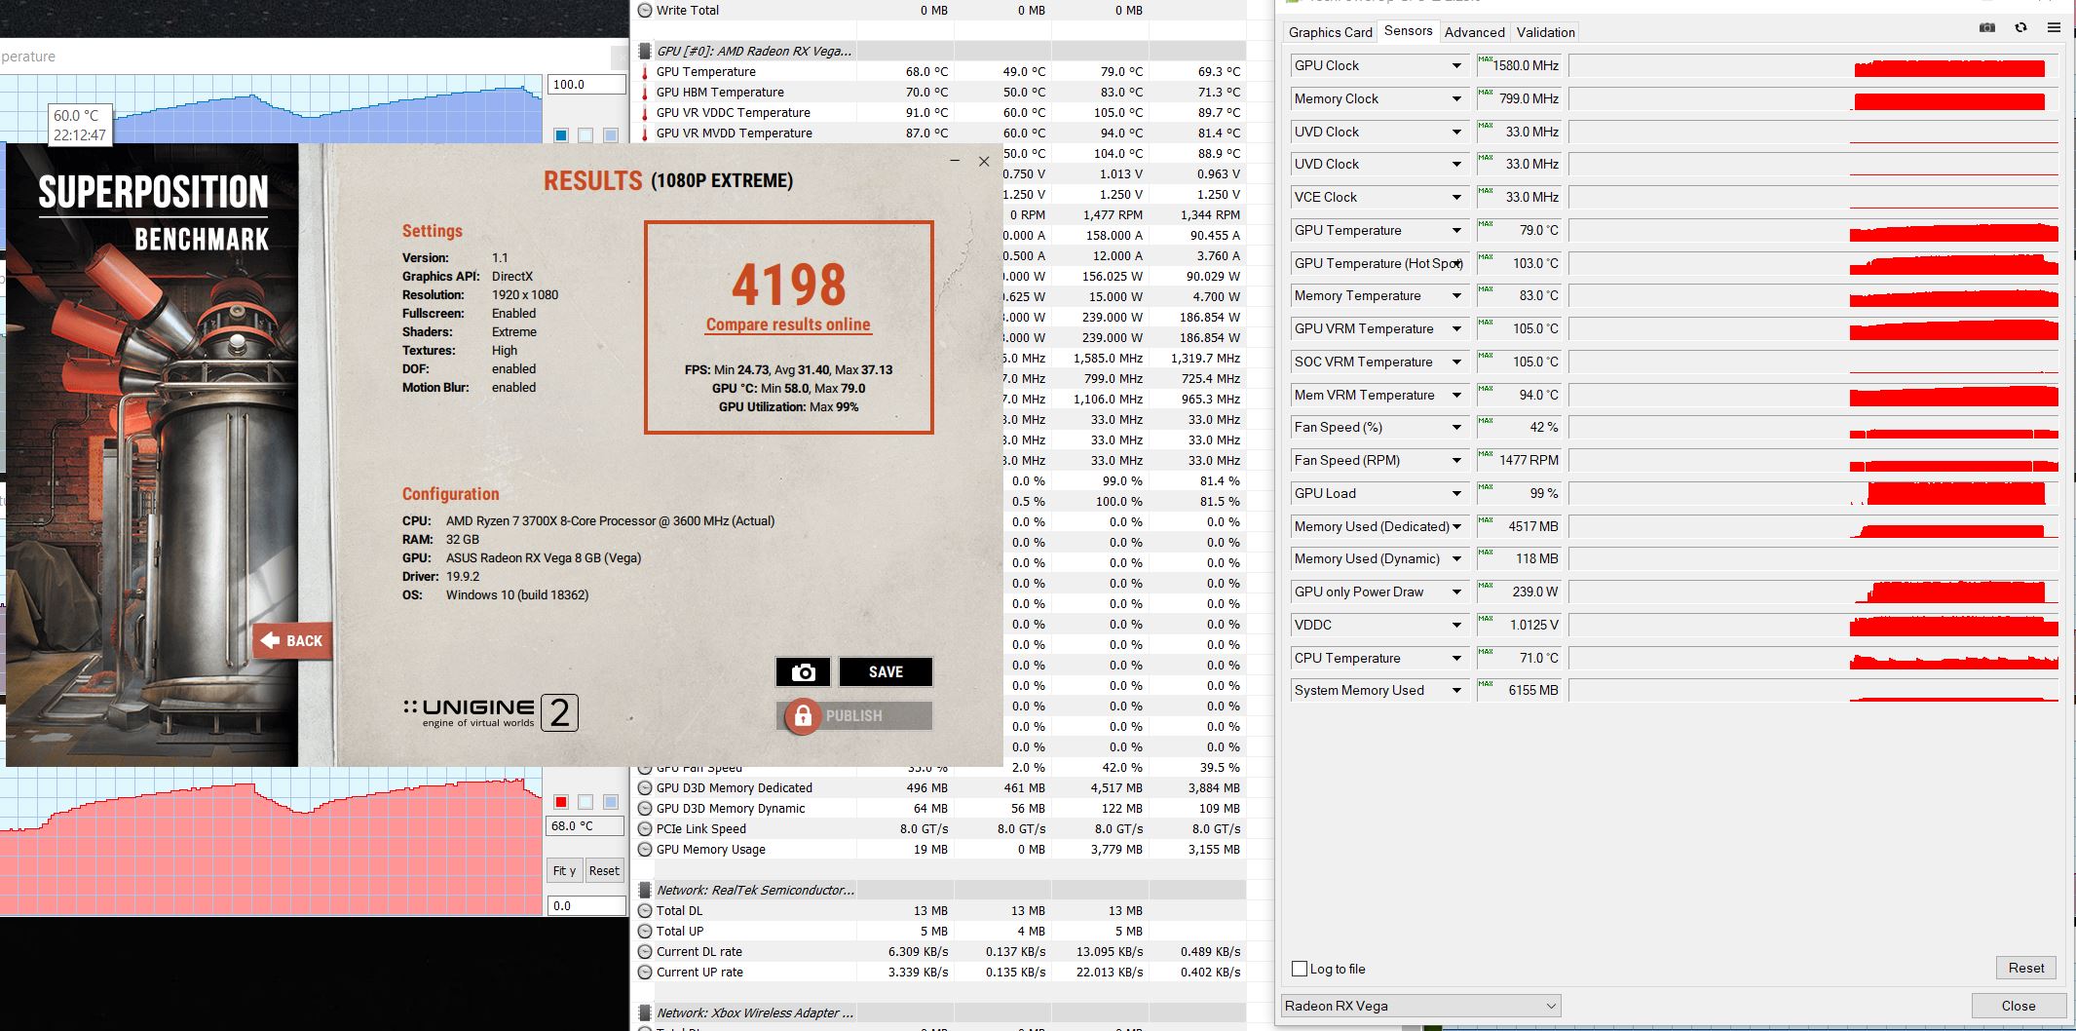The width and height of the screenshot is (2076, 1031).
Task: Click the 4198 benchmark score
Action: pos(789,284)
